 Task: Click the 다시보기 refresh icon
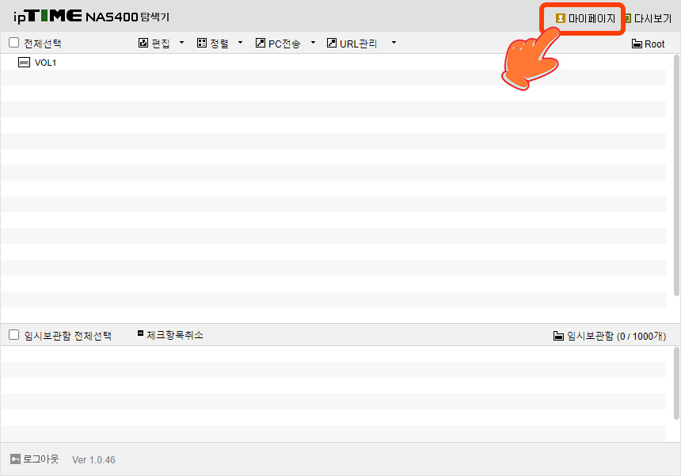[627, 17]
